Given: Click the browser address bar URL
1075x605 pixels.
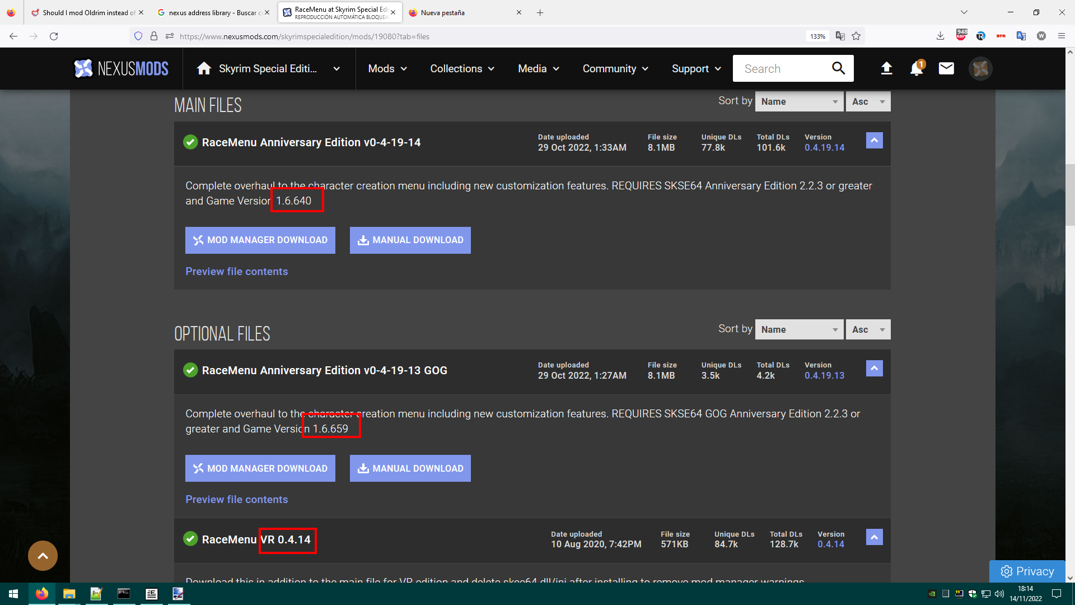Looking at the screenshot, I should 305,36.
